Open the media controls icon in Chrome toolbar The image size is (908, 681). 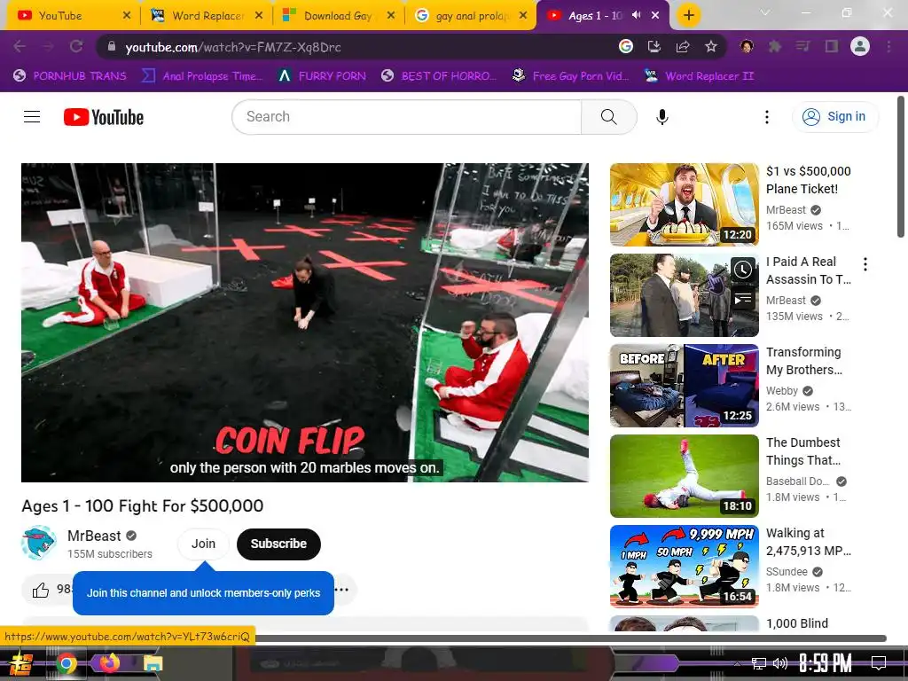pos(803,46)
